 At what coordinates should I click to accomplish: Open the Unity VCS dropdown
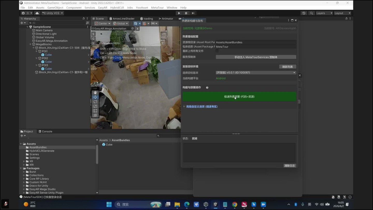point(53,13)
